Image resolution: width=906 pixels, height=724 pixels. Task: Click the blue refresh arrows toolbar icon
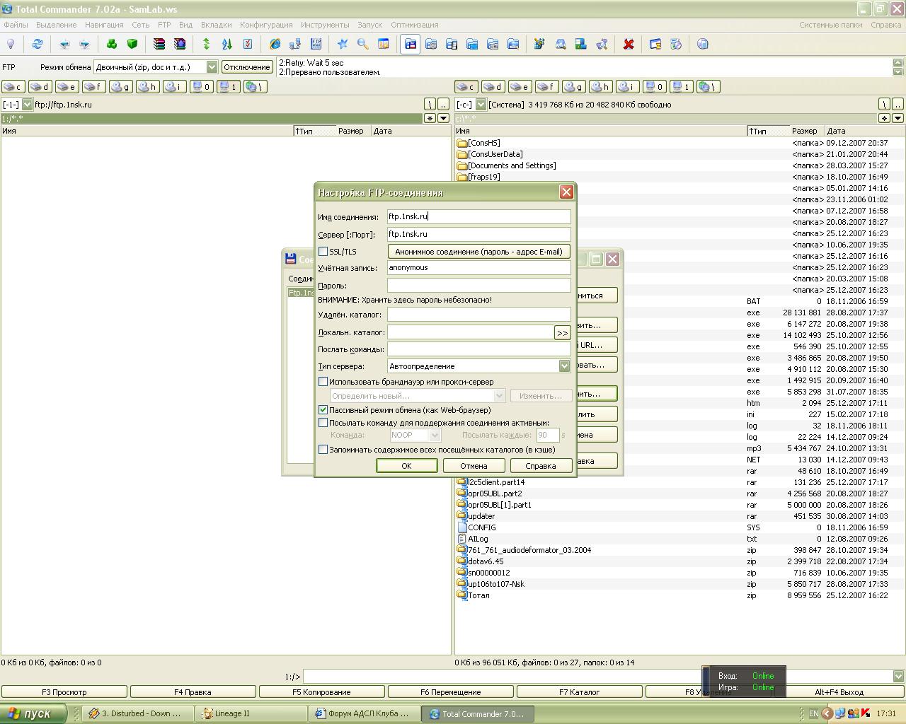[x=38, y=44]
